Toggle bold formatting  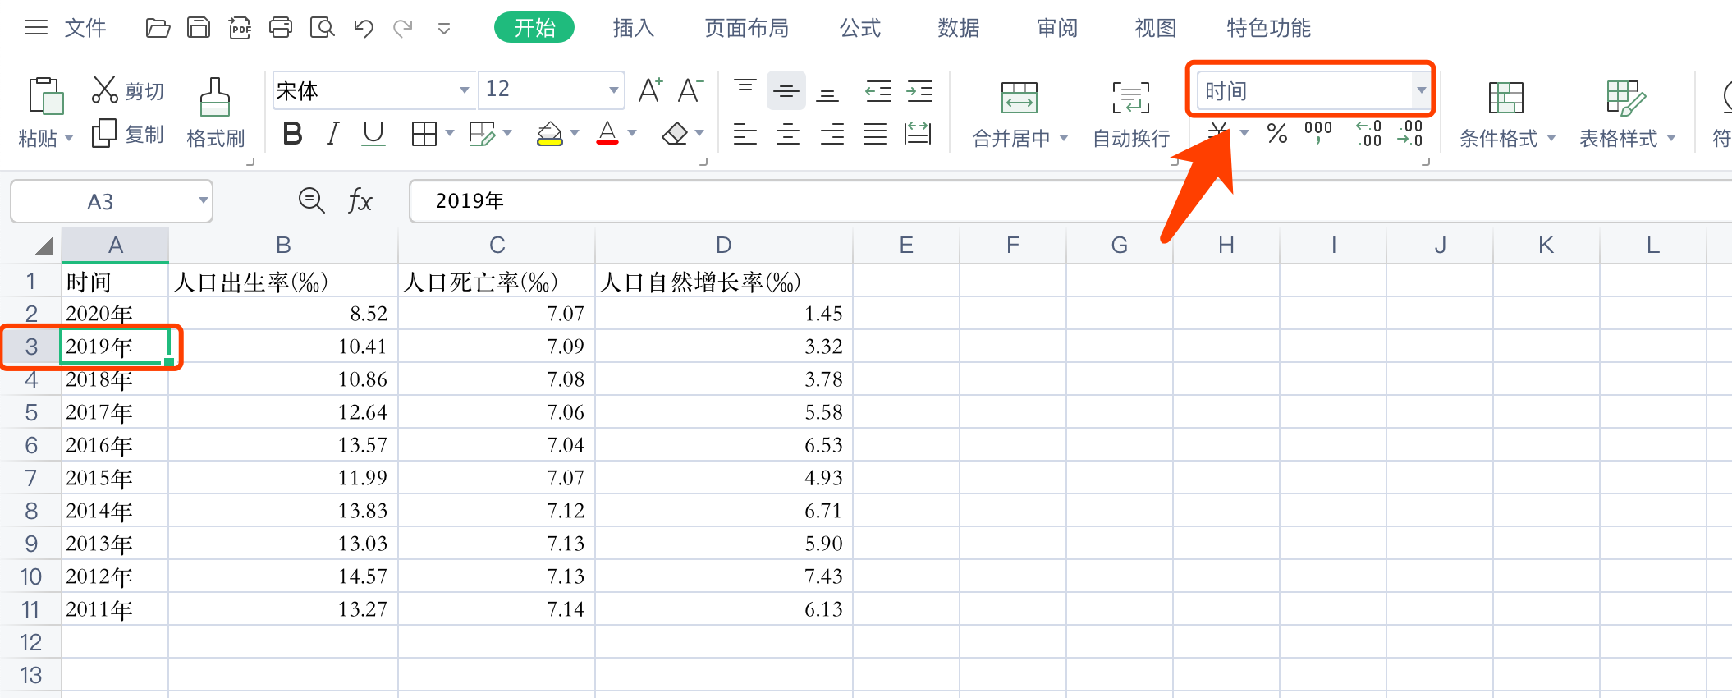292,133
